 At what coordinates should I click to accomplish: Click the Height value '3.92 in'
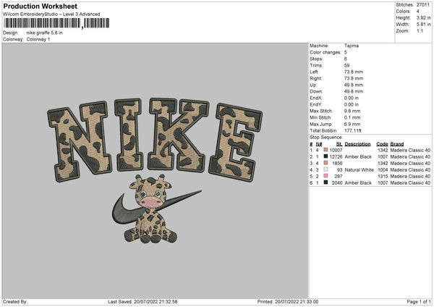click(x=423, y=17)
